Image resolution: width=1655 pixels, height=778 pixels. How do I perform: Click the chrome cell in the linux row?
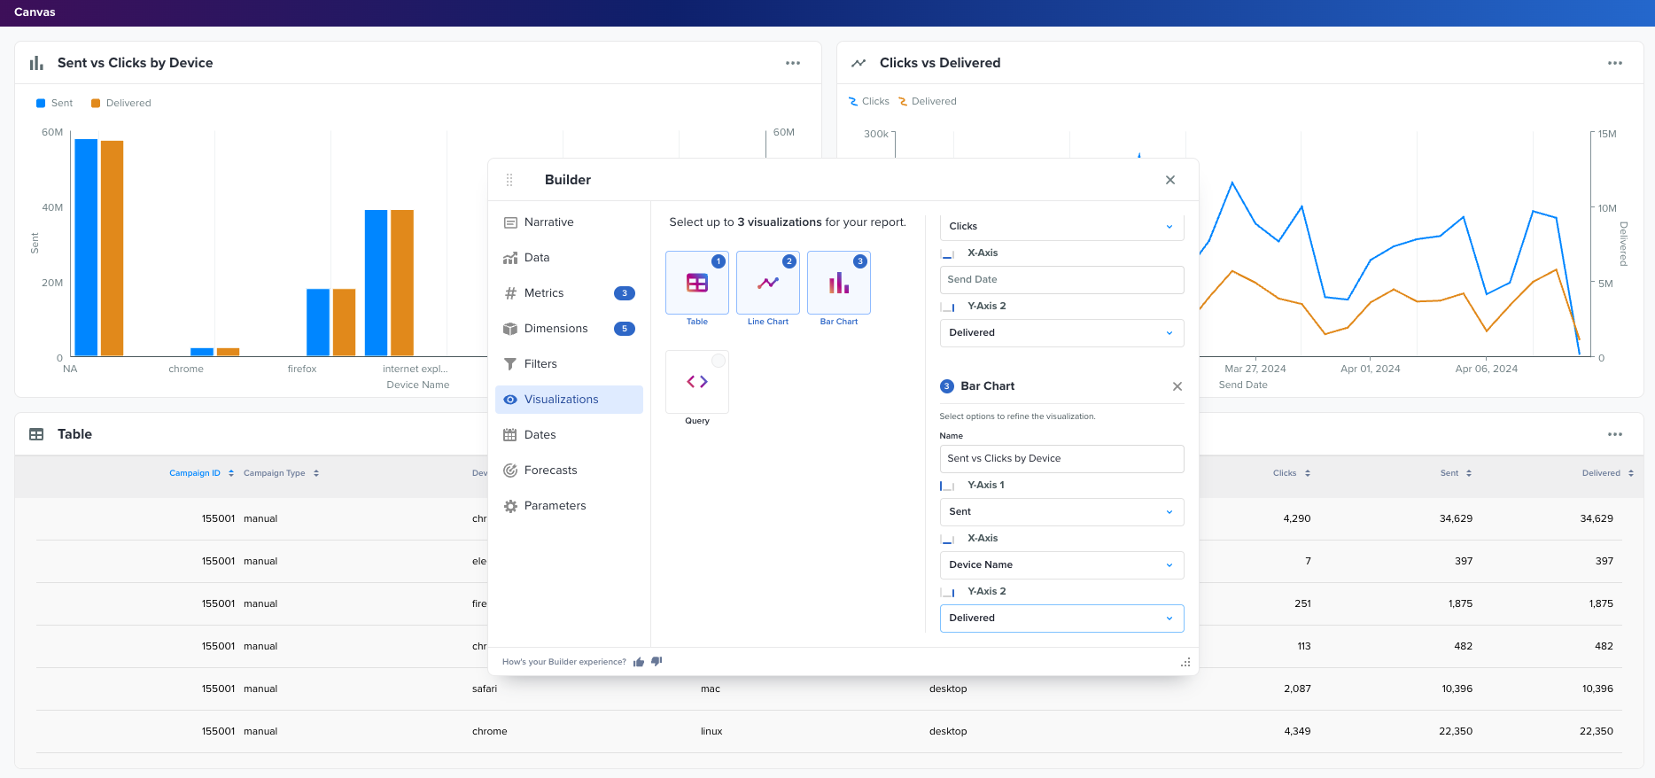click(490, 731)
